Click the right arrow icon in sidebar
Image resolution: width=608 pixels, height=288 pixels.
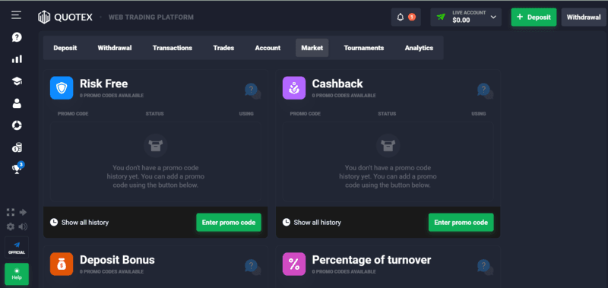tap(23, 212)
